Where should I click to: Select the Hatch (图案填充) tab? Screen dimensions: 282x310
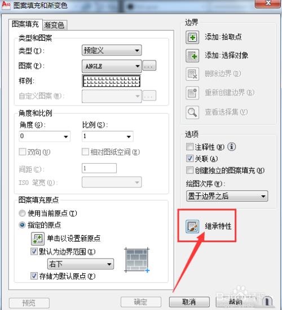click(x=25, y=24)
